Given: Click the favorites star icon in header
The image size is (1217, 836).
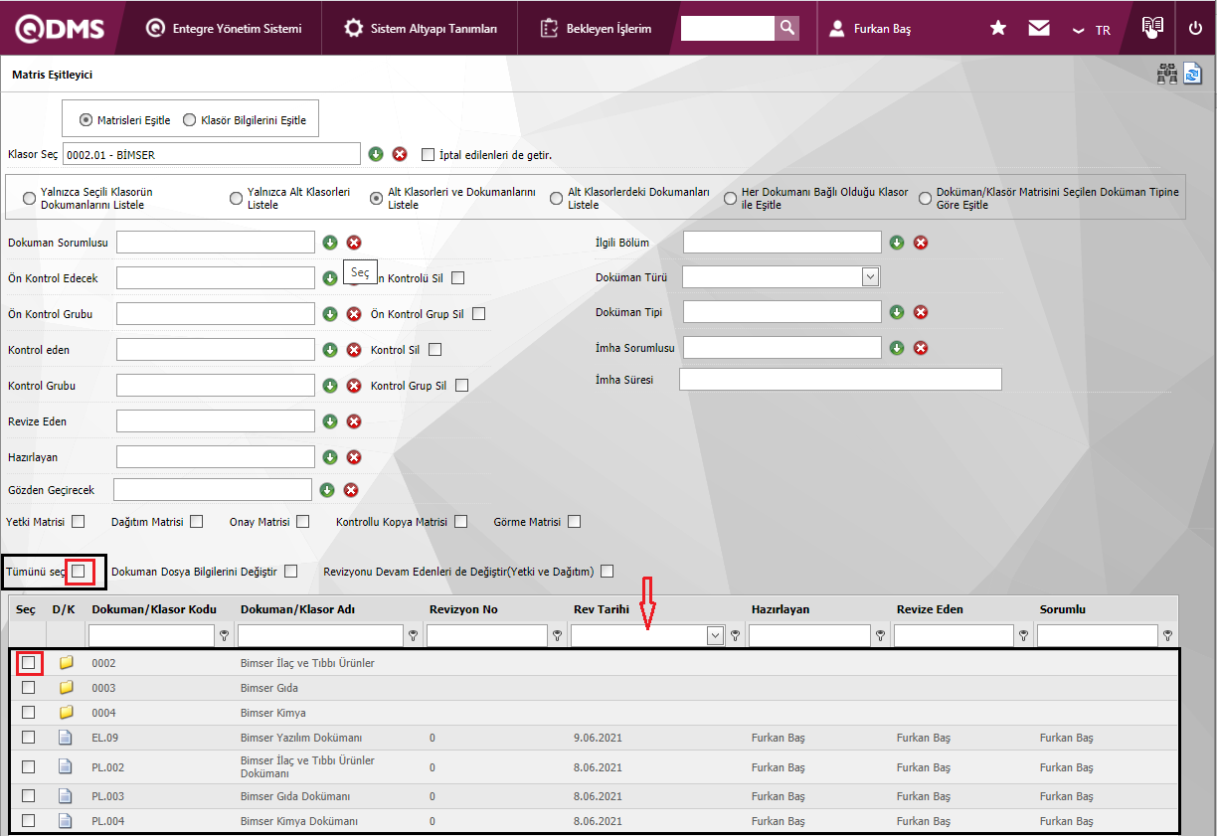Looking at the screenshot, I should point(998,29).
